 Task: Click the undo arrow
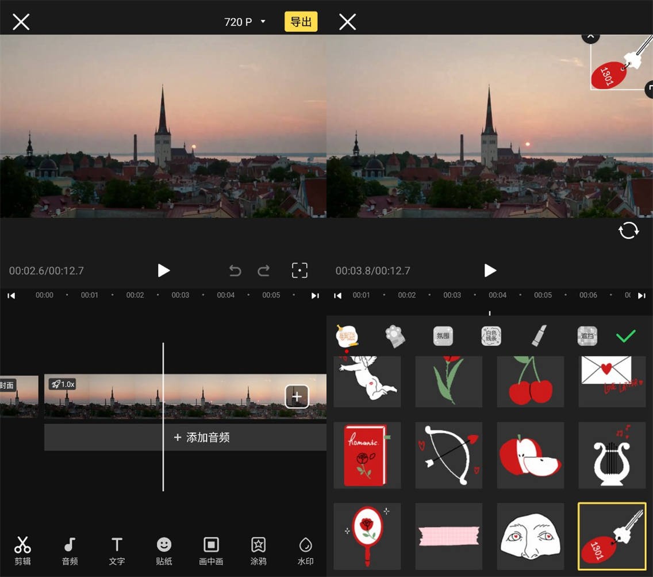pyautogui.click(x=235, y=270)
